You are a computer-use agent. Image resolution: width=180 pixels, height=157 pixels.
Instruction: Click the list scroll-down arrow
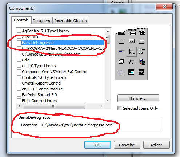click(x=108, y=100)
